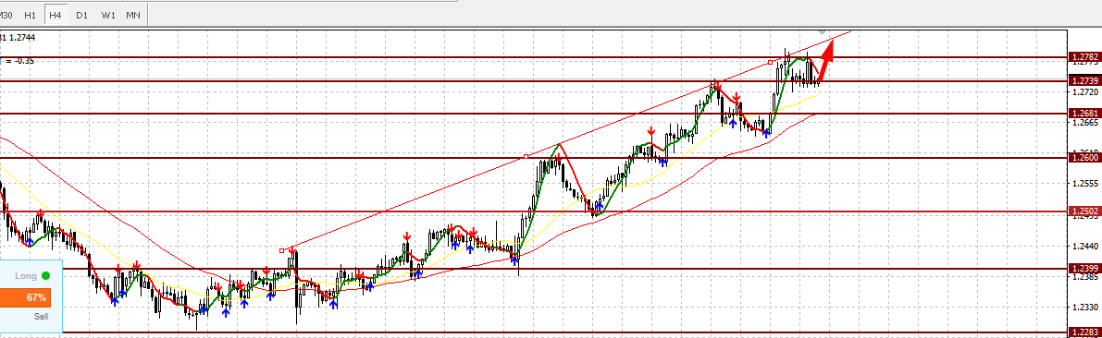Click the chart shift triangle marker at top
This screenshot has width=1102, height=338.
click(823, 33)
